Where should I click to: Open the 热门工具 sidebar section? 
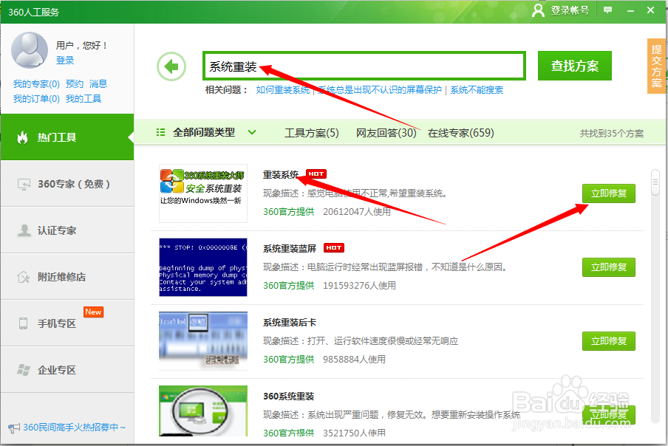(67, 137)
